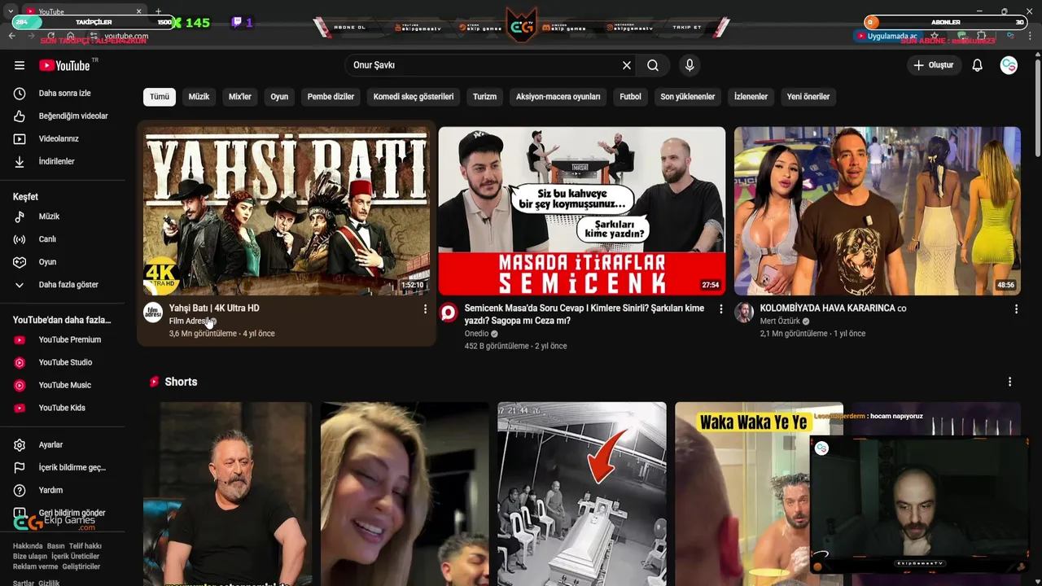Open the notifications bell

pyautogui.click(x=977, y=65)
